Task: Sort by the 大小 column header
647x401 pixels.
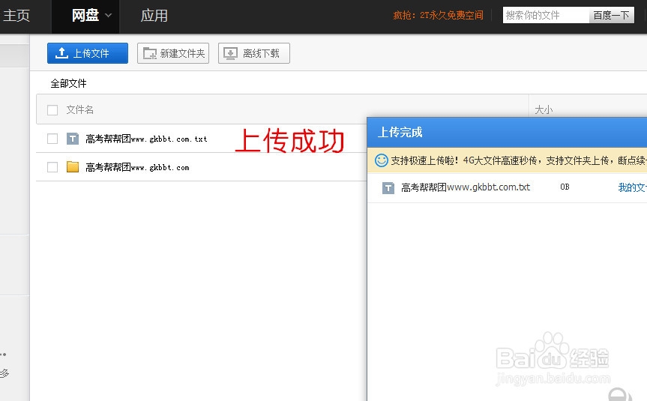Action: click(544, 110)
